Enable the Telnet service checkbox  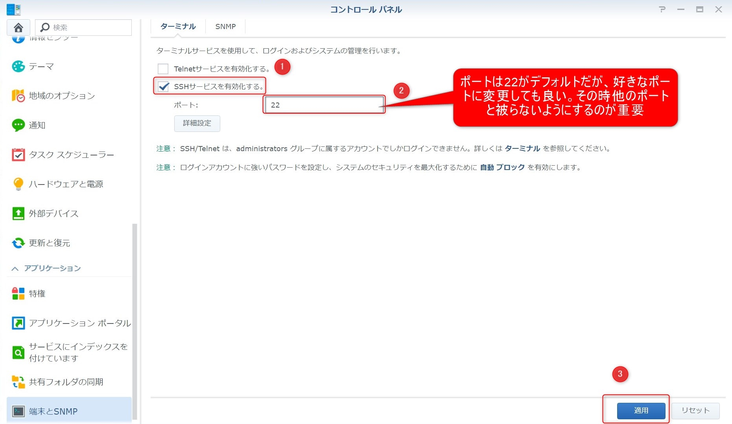[x=163, y=69]
